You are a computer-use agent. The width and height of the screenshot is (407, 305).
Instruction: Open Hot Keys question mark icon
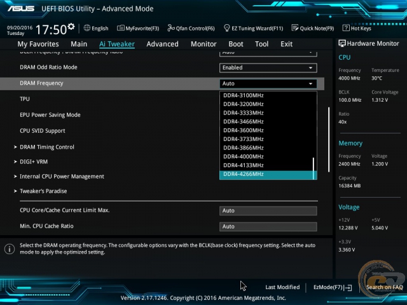coord(346,28)
